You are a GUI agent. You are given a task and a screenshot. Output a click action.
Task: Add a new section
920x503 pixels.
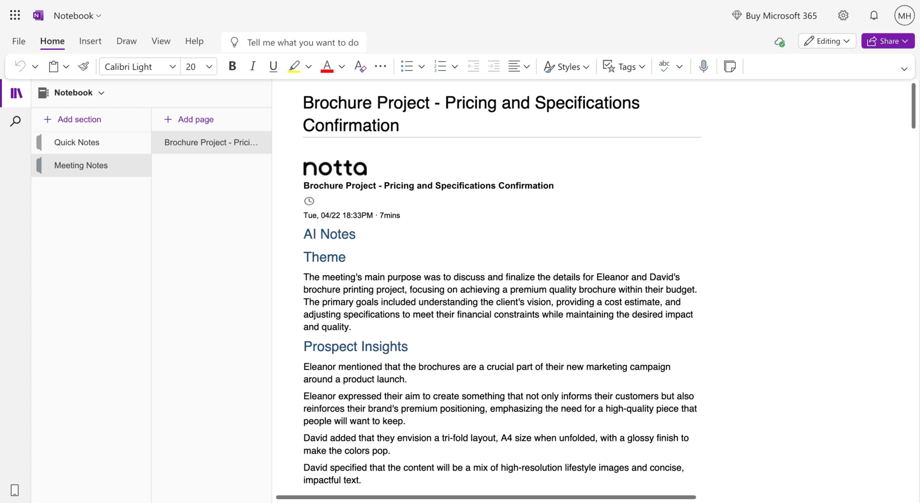click(72, 119)
